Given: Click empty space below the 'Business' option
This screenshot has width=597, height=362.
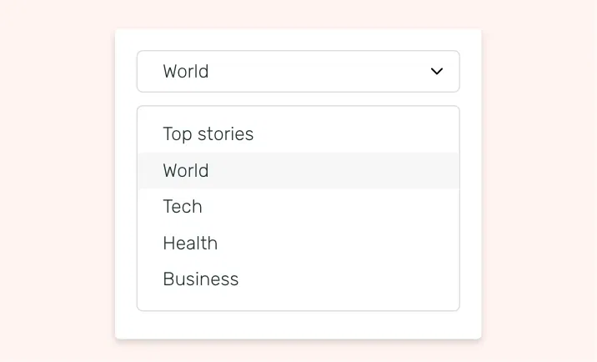Looking at the screenshot, I should pyautogui.click(x=298, y=301).
